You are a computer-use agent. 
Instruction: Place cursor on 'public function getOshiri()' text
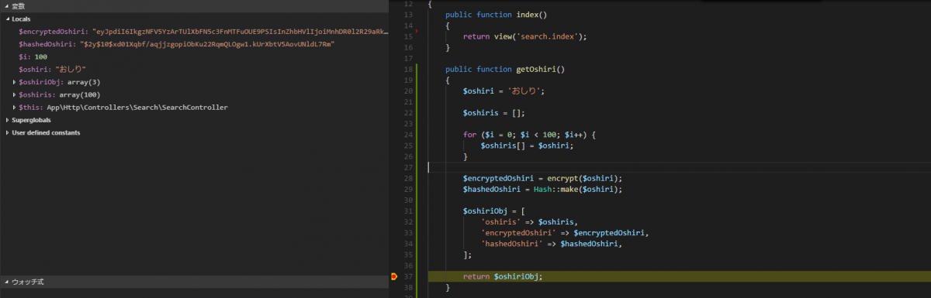click(x=505, y=69)
